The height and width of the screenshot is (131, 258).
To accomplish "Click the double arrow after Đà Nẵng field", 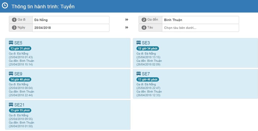I will 127,20.
